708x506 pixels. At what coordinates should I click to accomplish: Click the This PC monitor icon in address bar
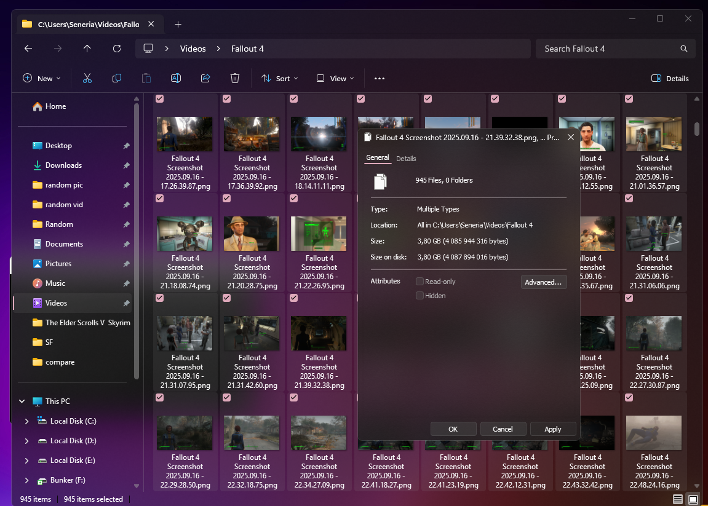click(148, 49)
